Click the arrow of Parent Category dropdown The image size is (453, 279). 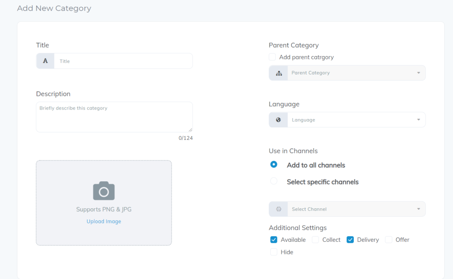coord(418,73)
